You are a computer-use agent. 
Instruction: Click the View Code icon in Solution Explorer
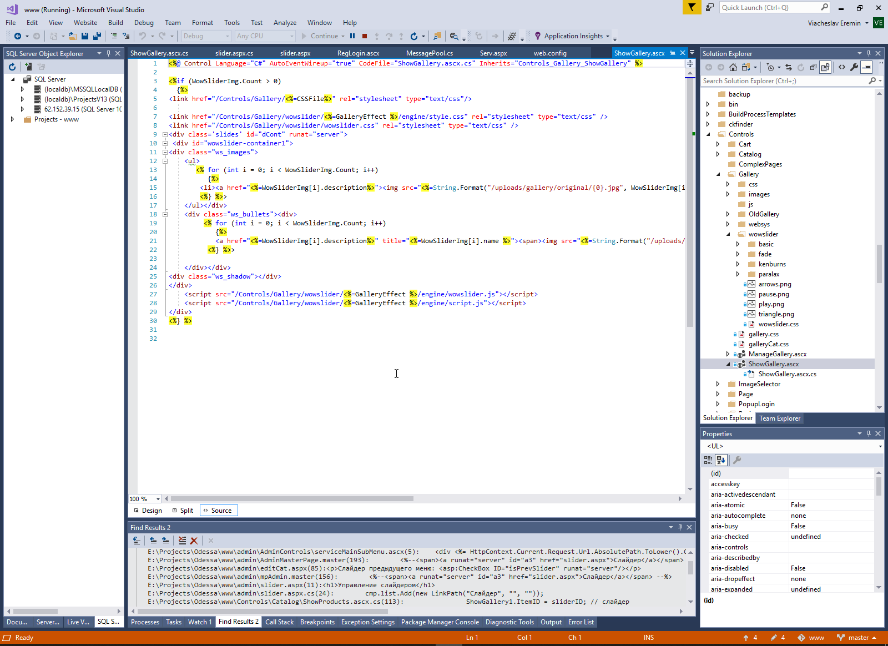coord(842,67)
